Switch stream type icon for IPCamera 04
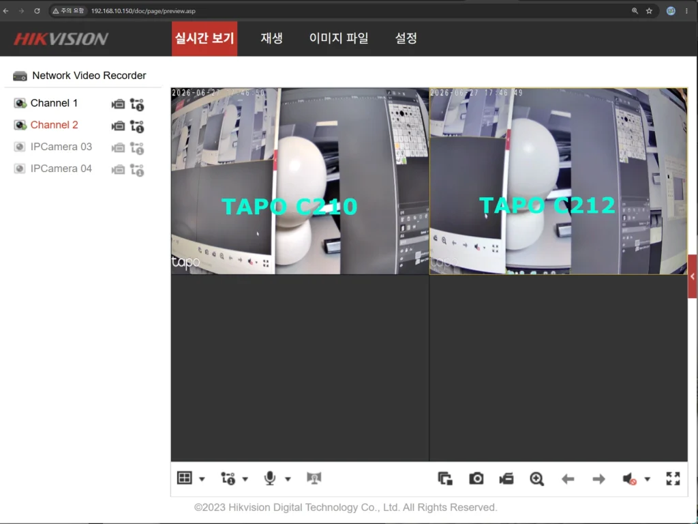This screenshot has width=698, height=524. pyautogui.click(x=136, y=170)
